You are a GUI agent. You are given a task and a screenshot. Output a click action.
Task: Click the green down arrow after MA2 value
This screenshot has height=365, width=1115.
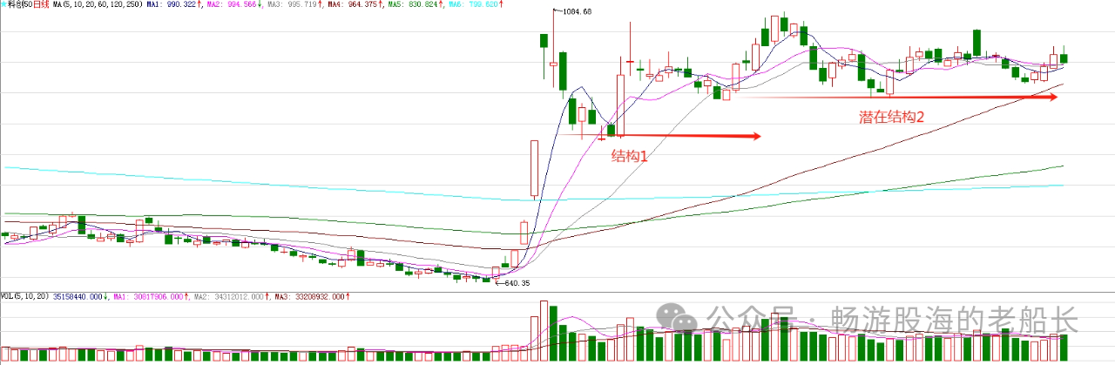pyautogui.click(x=259, y=4)
